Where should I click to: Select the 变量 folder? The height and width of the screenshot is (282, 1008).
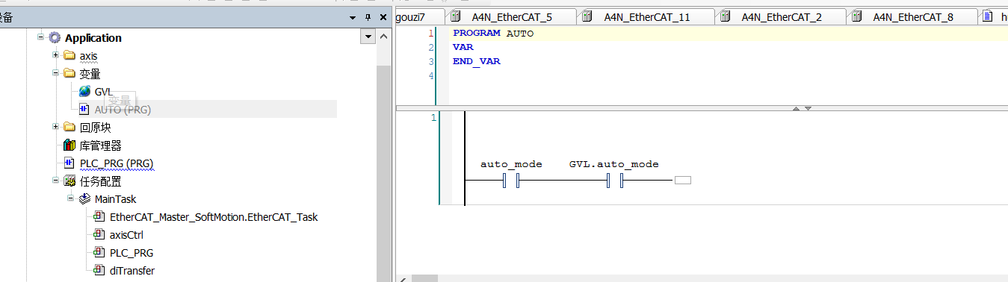(x=90, y=74)
